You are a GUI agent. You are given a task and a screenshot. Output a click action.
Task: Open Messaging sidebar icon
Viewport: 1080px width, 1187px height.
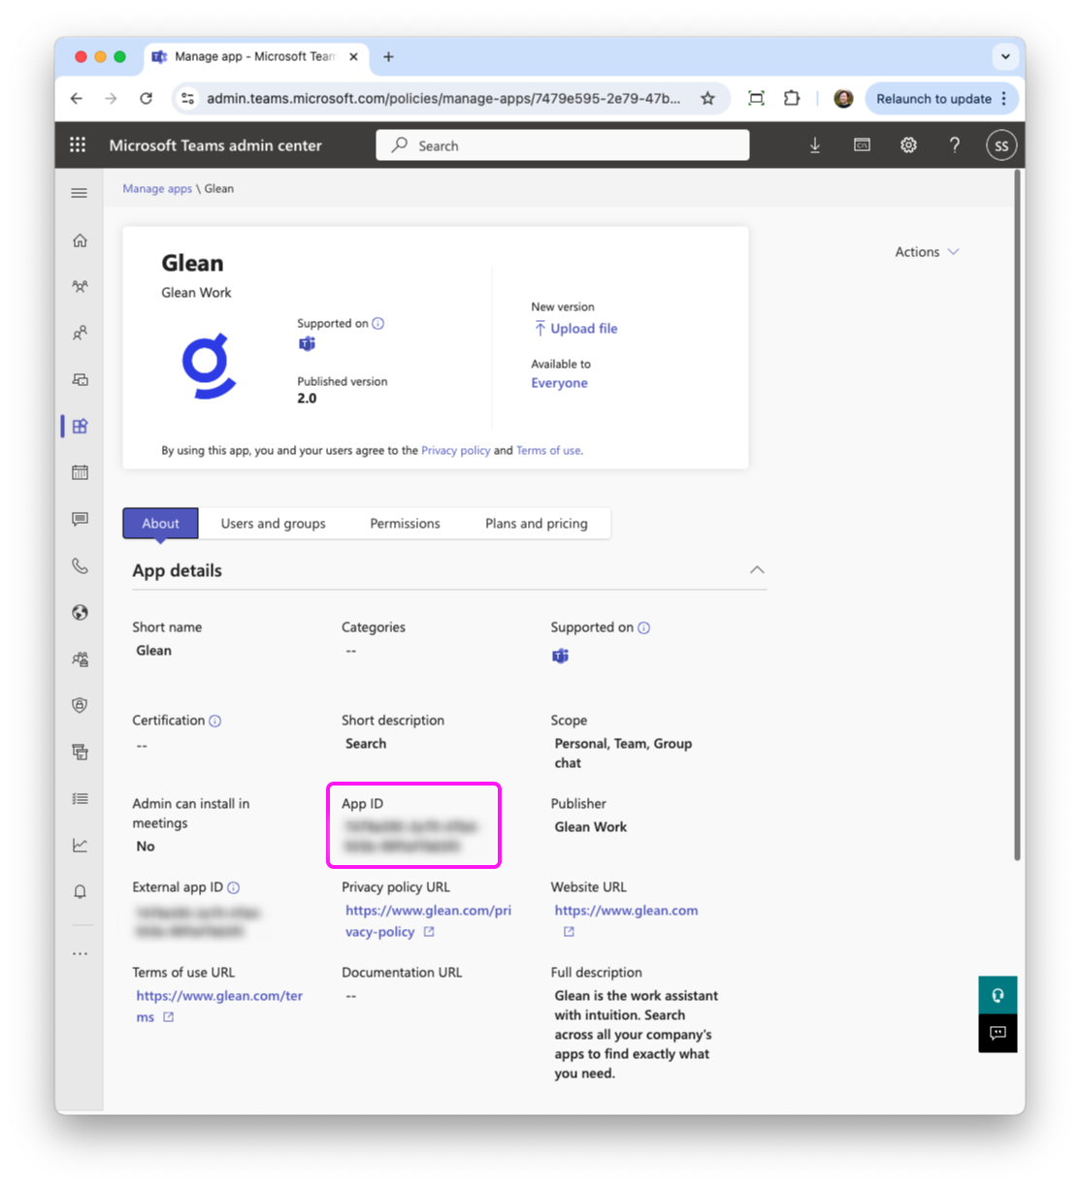tap(80, 519)
